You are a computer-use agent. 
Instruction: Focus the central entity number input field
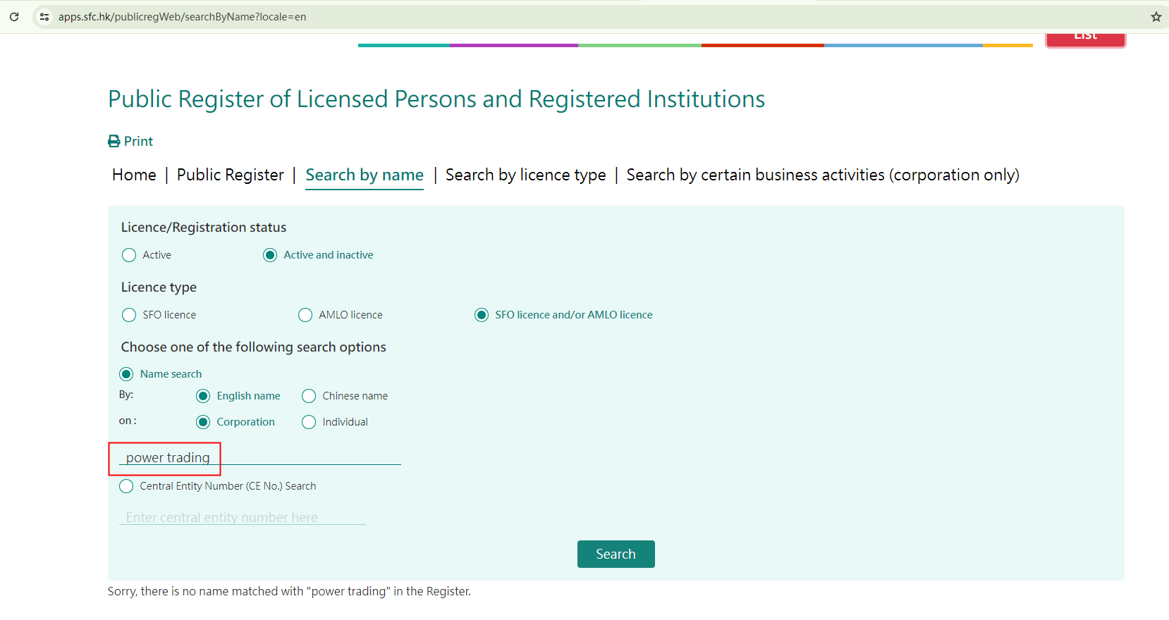[242, 517]
